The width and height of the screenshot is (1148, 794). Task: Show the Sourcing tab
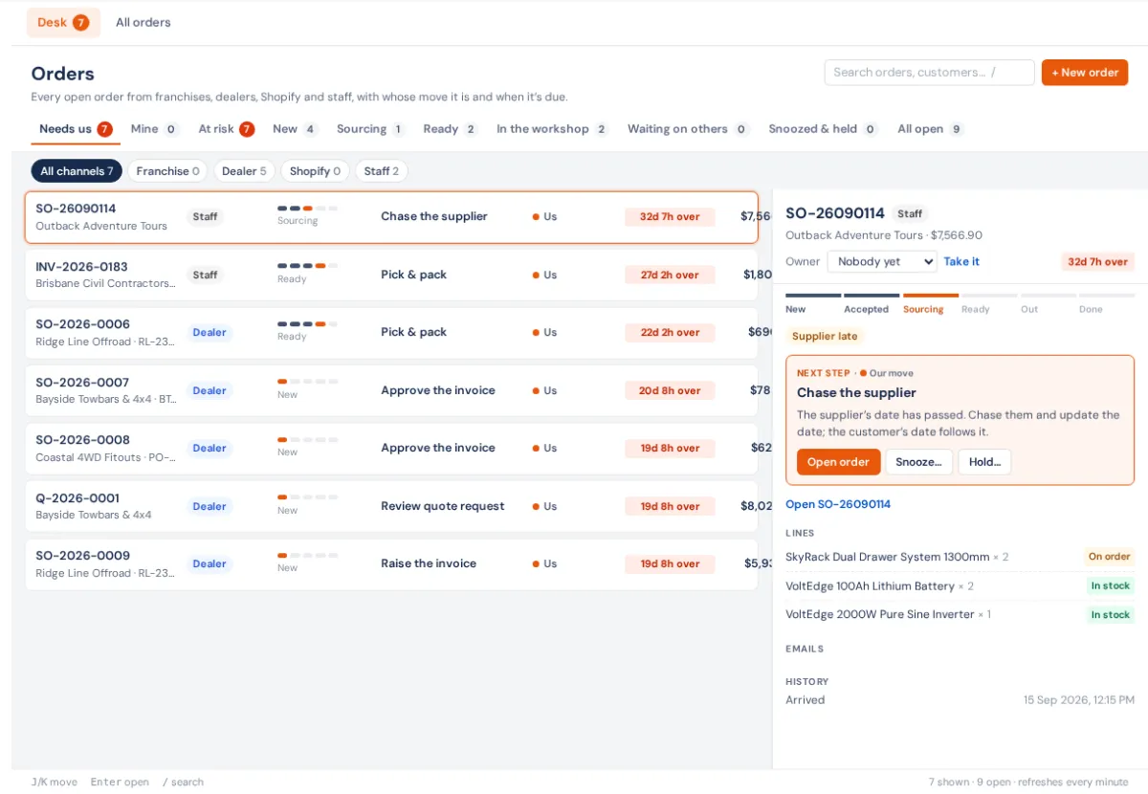point(370,129)
